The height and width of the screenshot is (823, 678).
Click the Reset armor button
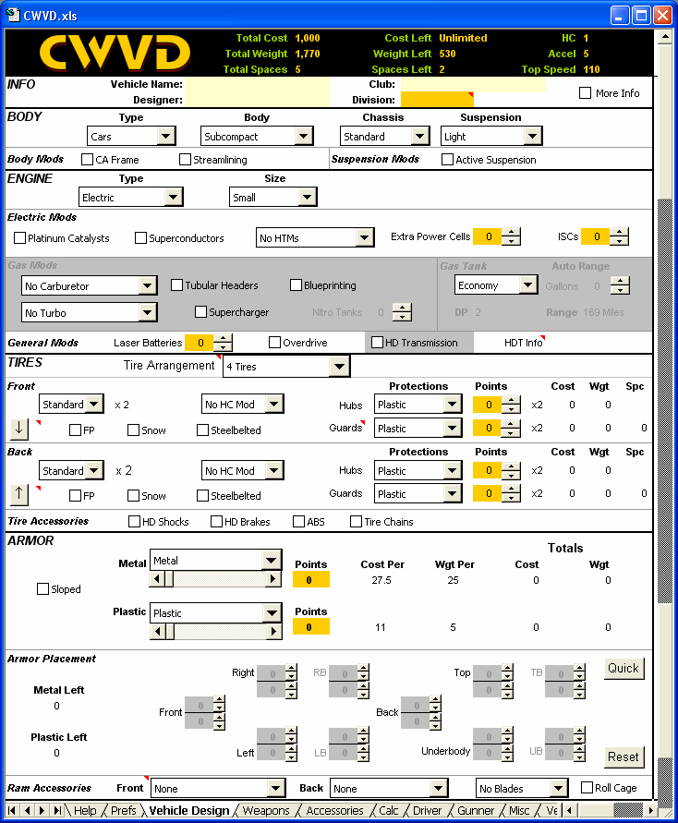pos(624,756)
